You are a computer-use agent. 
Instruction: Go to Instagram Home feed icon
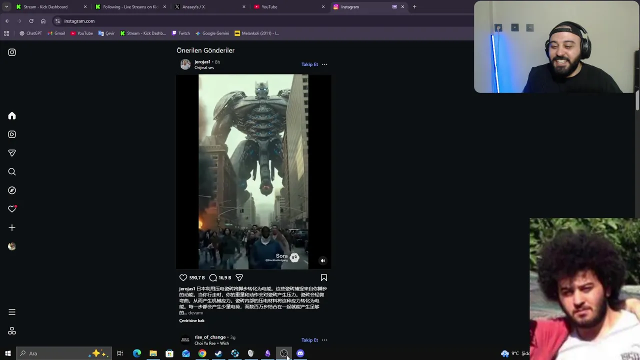12,116
